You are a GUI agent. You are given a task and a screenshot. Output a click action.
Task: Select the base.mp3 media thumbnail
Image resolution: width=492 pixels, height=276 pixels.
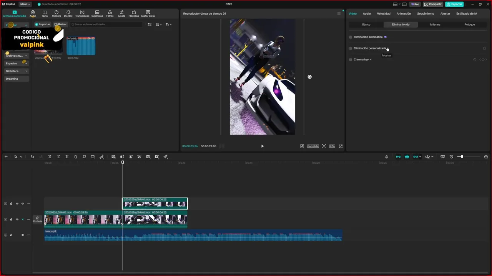point(81,46)
